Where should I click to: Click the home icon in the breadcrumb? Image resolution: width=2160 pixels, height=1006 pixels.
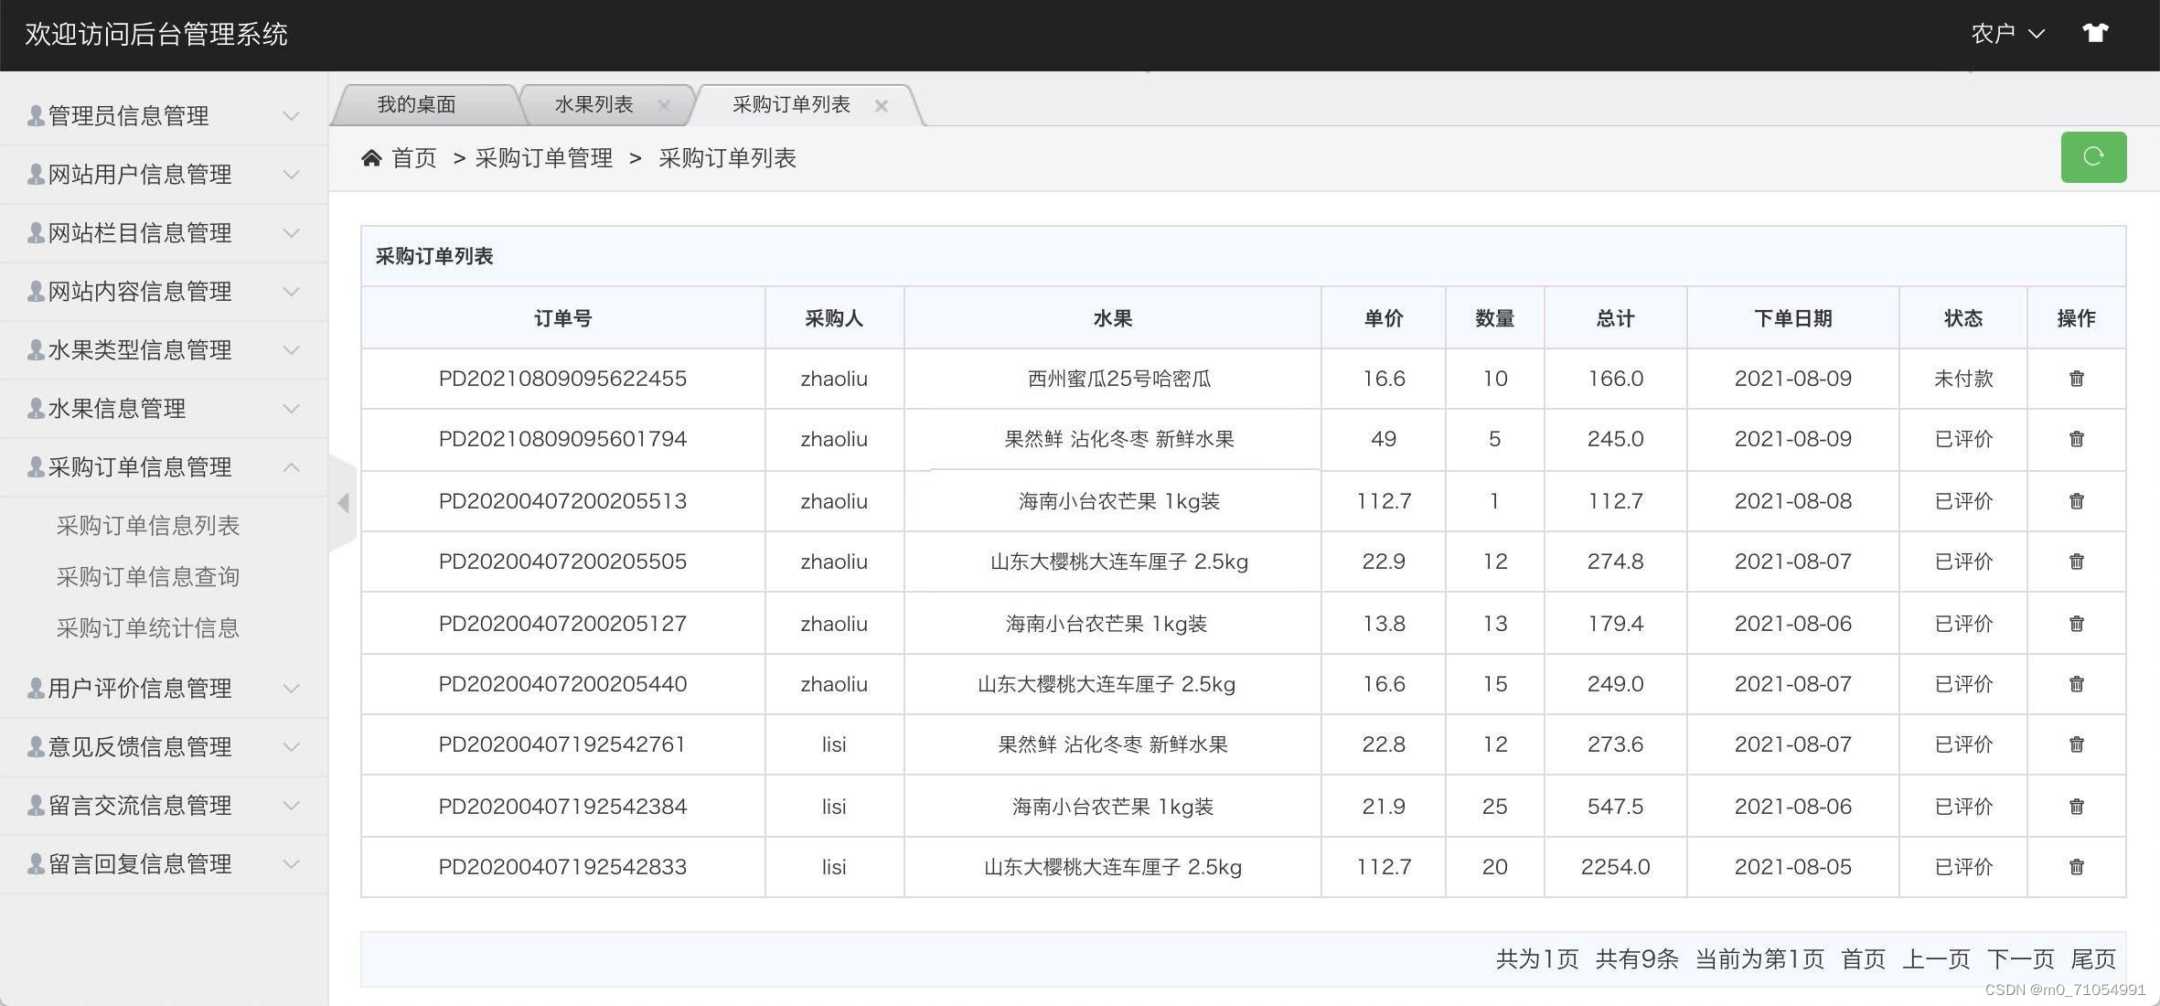tap(371, 156)
